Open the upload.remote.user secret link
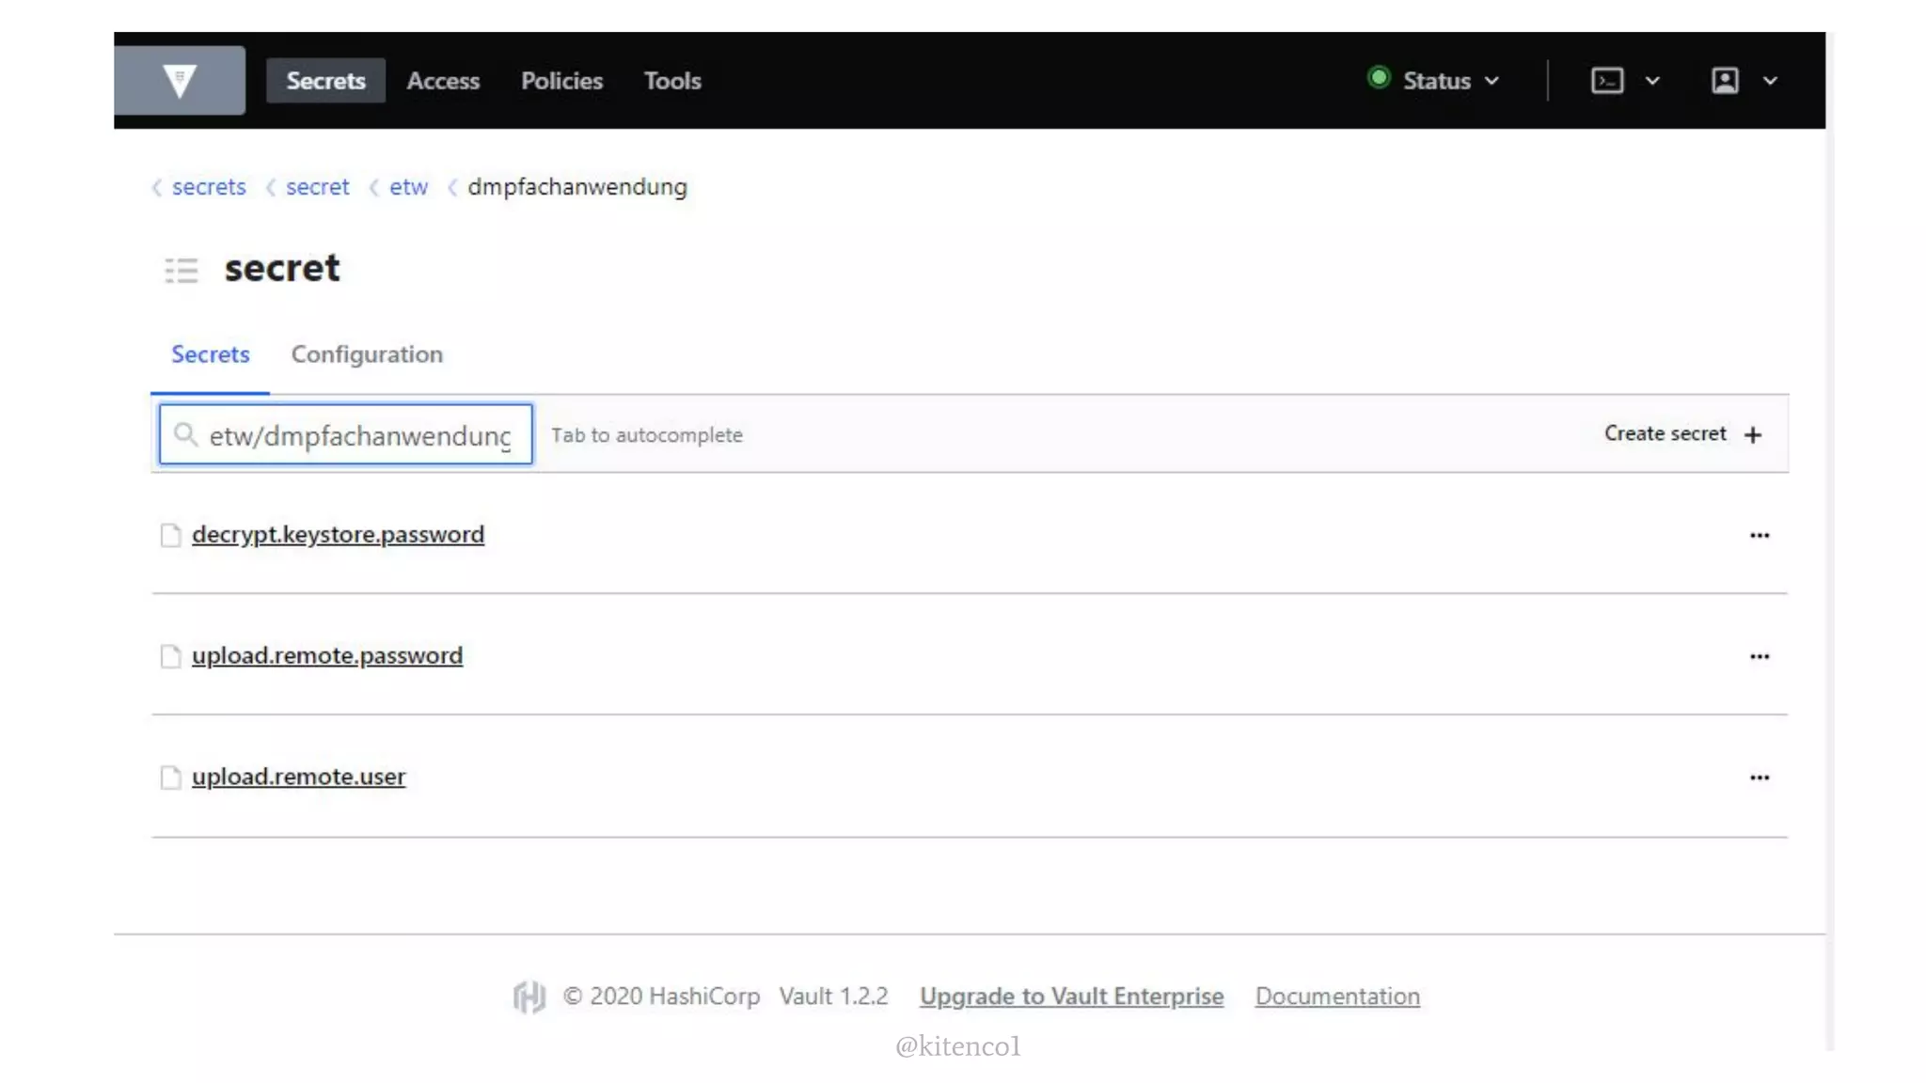The height and width of the screenshot is (1083, 1926). coord(298,777)
